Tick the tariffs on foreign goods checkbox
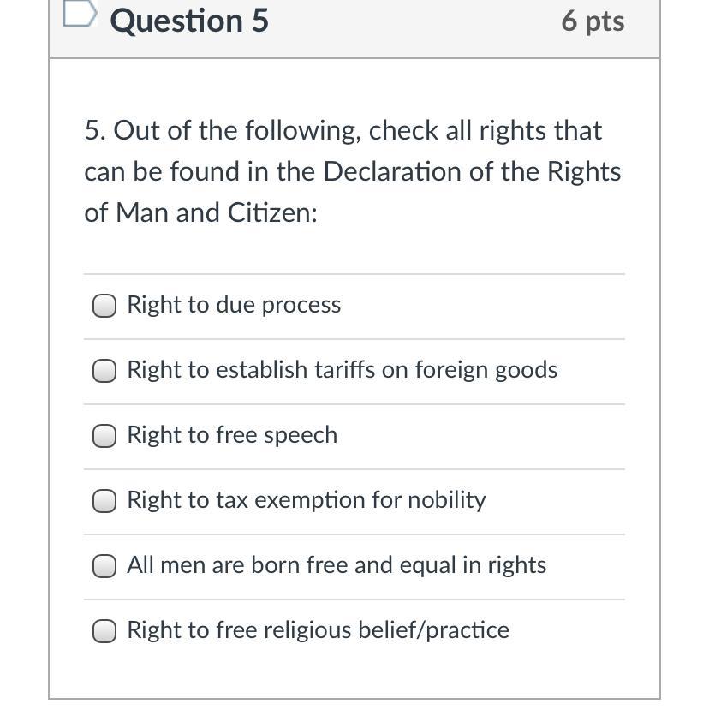The width and height of the screenshot is (709, 710). pos(104,371)
